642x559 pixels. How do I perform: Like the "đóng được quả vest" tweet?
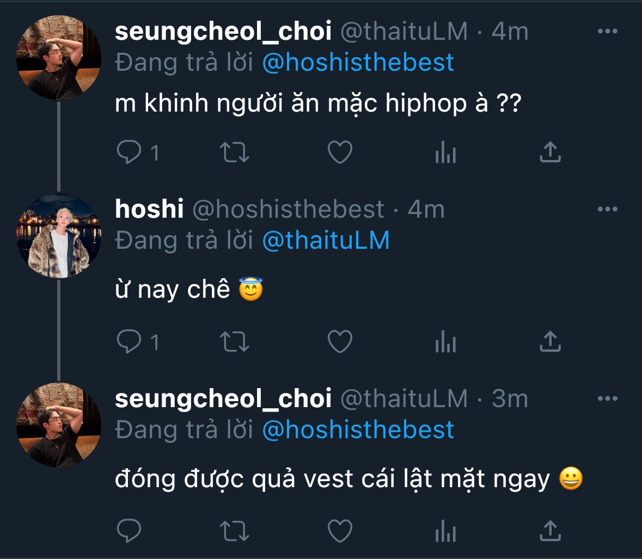pos(340,530)
